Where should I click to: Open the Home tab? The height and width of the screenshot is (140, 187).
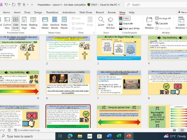[7, 12]
